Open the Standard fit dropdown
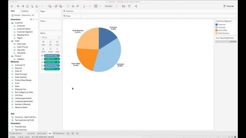The image size is (246, 138). (x=111, y=6)
